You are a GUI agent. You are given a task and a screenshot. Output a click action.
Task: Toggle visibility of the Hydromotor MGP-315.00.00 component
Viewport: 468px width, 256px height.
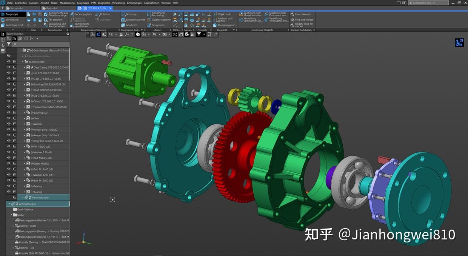tap(8, 107)
